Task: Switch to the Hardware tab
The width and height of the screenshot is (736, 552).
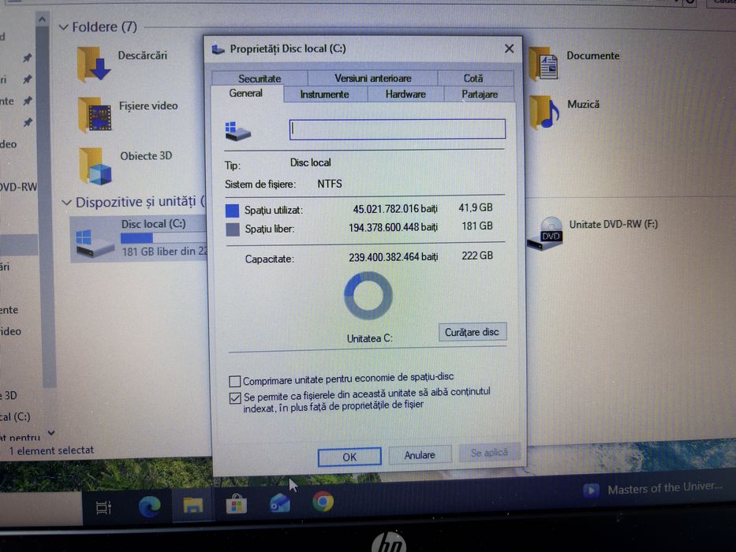Action: click(x=405, y=94)
